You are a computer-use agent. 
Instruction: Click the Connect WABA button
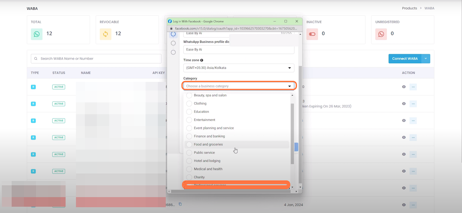click(x=405, y=59)
